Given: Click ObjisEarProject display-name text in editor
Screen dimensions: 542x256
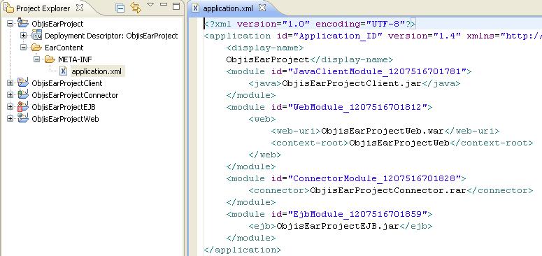Looking at the screenshot, I should click(x=268, y=59).
